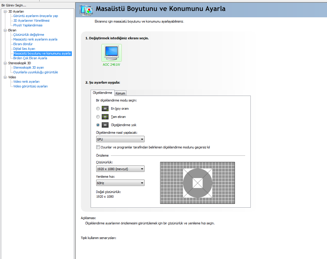Click the "AOC 2461W" monitor name label
This screenshot has width=327, height=259.
111,65
